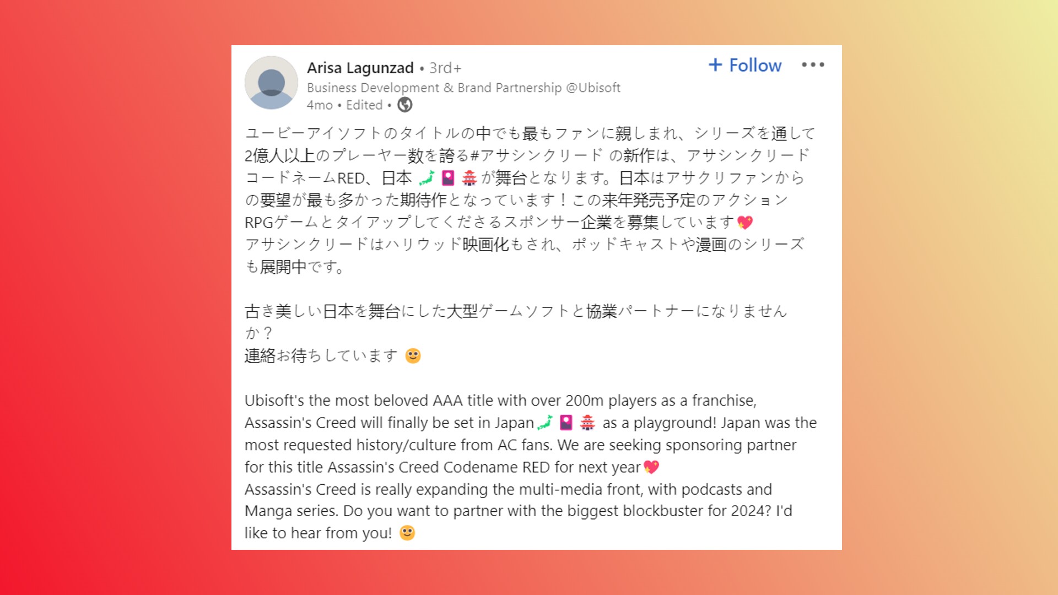Click the job title line mentioning @Ubisoft

[x=463, y=88]
